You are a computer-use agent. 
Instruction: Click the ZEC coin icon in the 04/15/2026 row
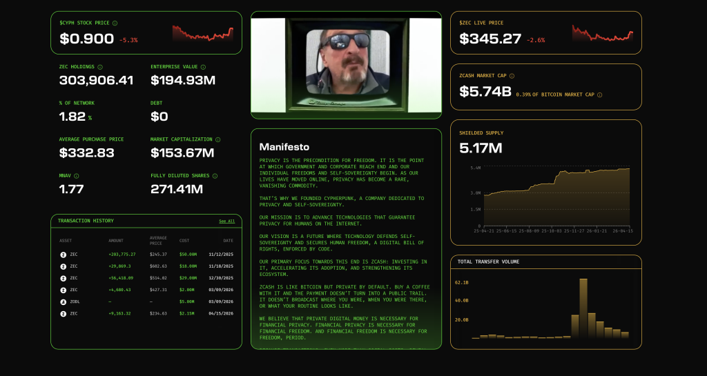click(63, 314)
